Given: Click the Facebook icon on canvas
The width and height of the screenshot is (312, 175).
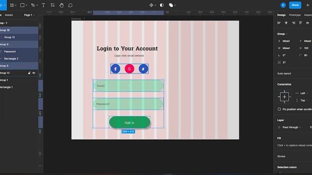Looking at the screenshot, I should (x=116, y=69).
